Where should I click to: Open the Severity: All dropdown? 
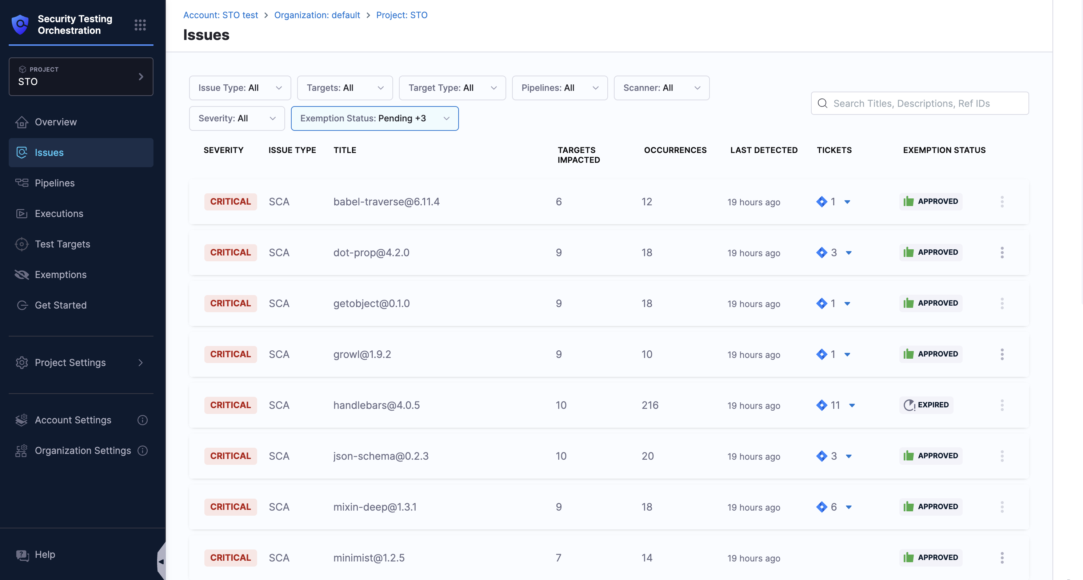[x=237, y=118]
